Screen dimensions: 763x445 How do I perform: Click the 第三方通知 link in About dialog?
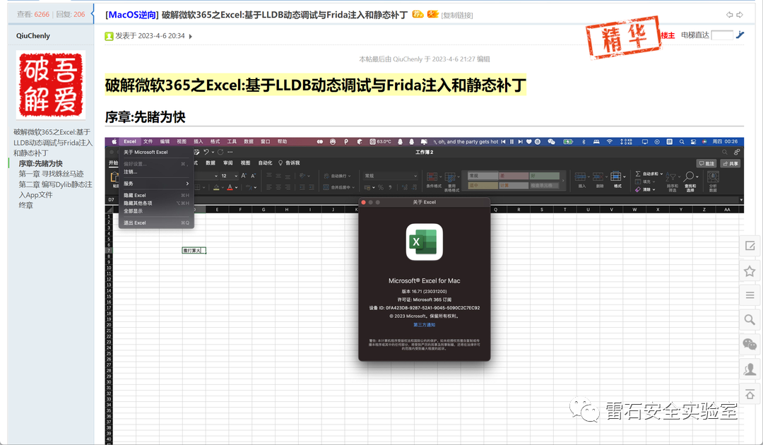click(x=425, y=324)
